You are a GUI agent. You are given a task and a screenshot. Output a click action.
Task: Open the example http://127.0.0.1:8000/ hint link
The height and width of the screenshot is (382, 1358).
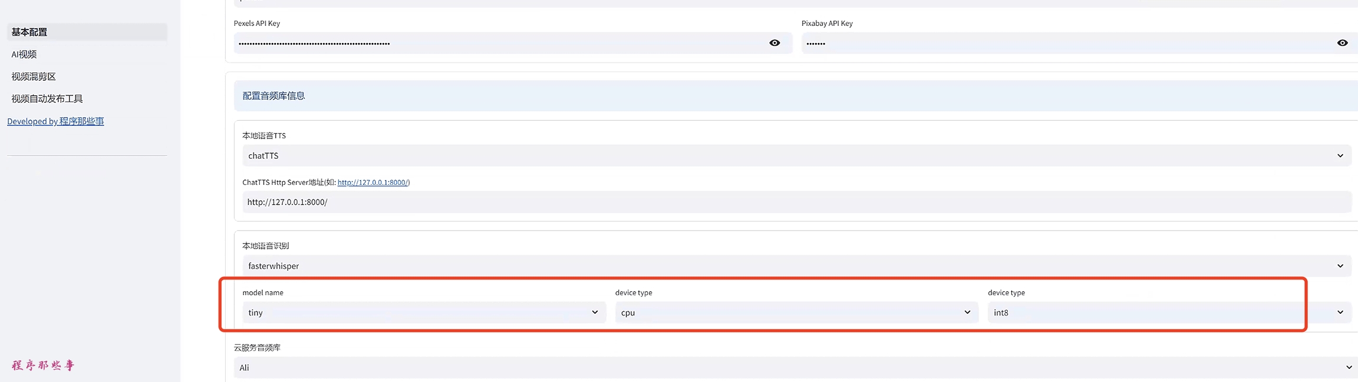[x=373, y=182]
